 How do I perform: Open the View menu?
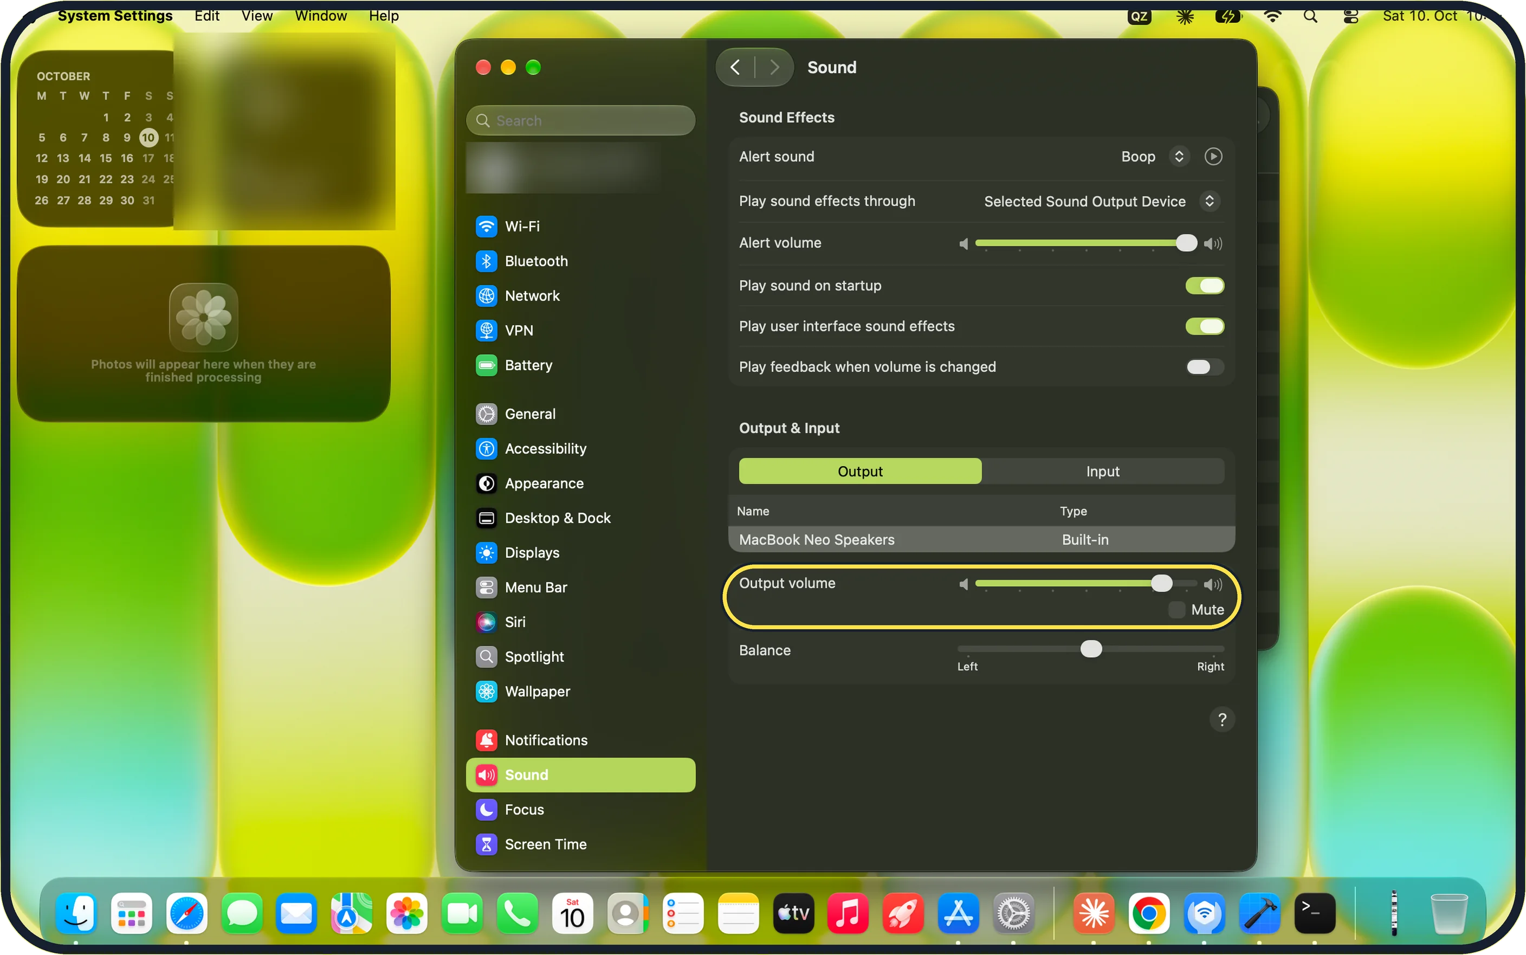click(x=257, y=16)
